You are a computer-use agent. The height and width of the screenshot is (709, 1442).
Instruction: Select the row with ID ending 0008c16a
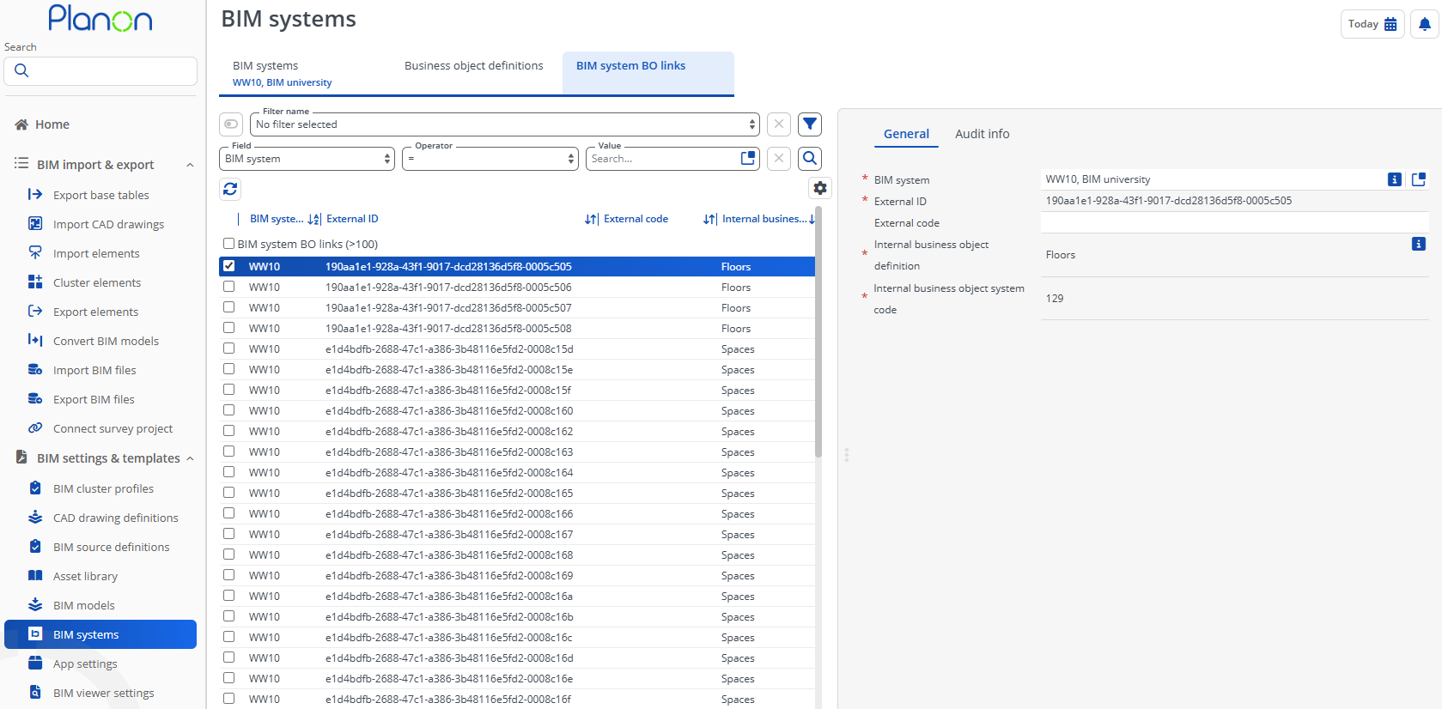(517, 596)
